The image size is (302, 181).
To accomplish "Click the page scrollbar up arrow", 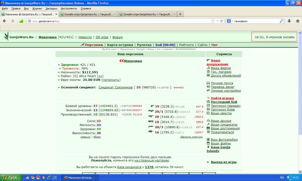I will pyautogui.click(x=300, y=33).
